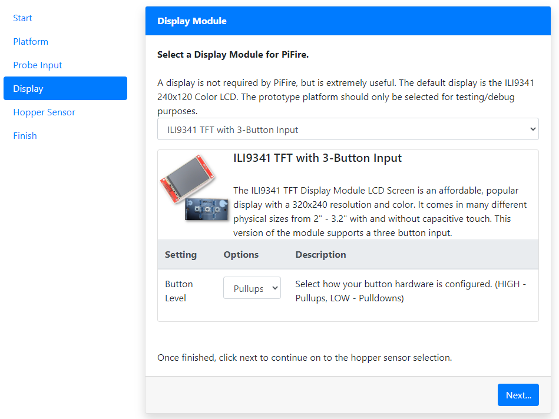Screen dimensions: 559x419
Task: Expand the display module selection dropdown
Action: [x=348, y=129]
